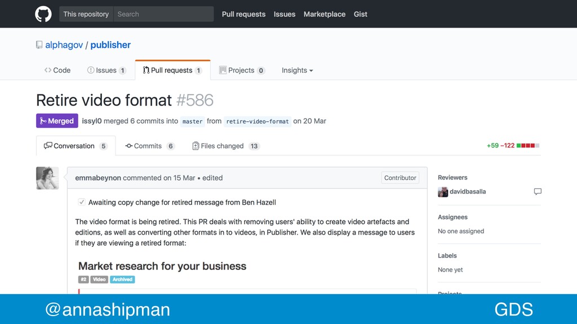This screenshot has width=577, height=324.
Task: Click the 'Retire video format' title
Action: (x=104, y=100)
